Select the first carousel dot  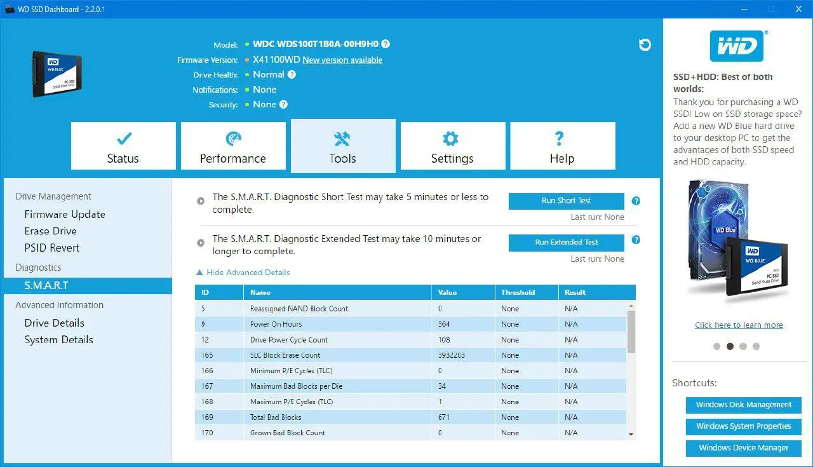[x=717, y=347]
